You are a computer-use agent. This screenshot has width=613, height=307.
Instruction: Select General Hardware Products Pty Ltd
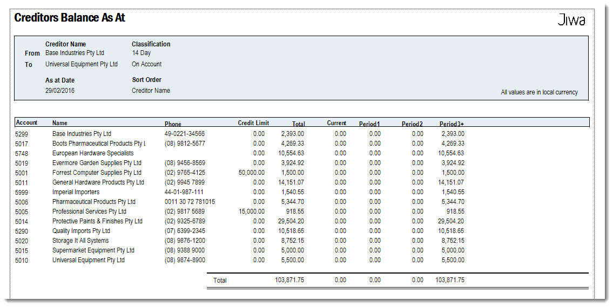pos(98,182)
